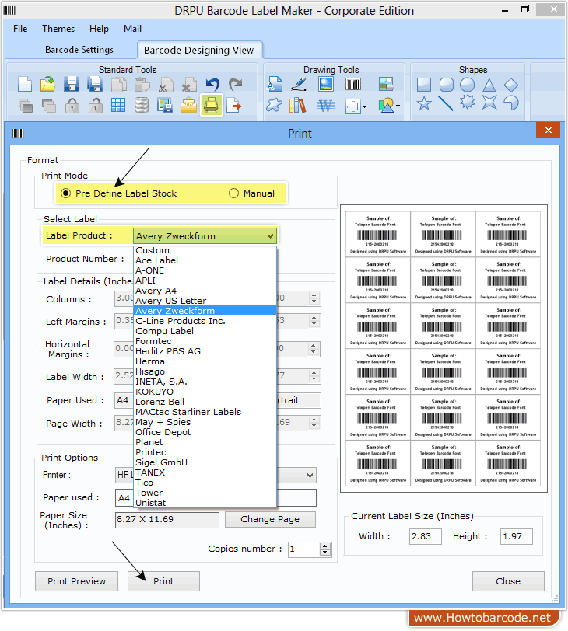Click the Database icon
Image resolution: width=568 pixels, height=631 pixels.
click(x=142, y=106)
